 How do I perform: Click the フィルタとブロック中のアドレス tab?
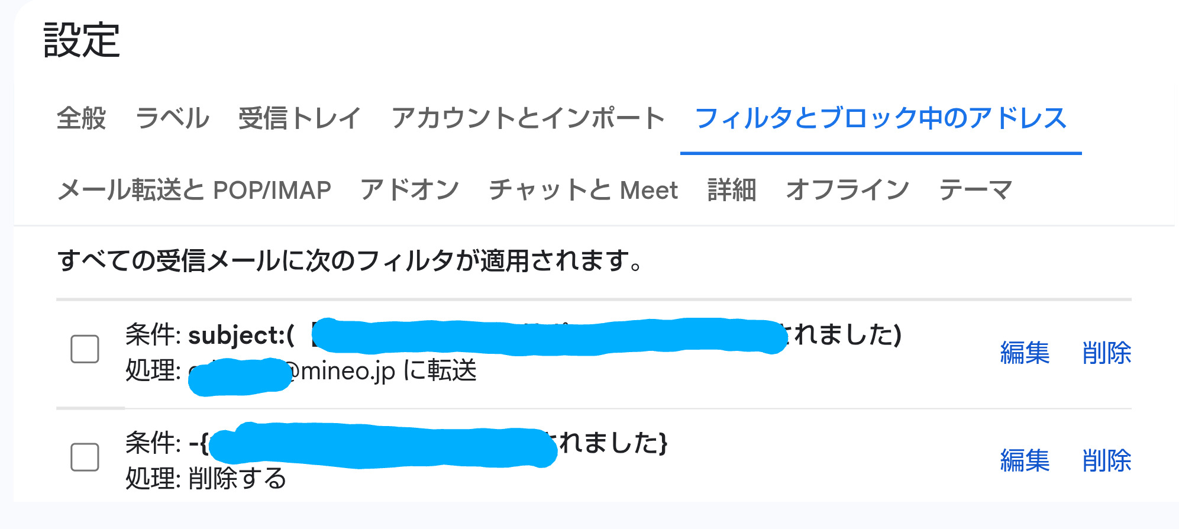pos(880,118)
